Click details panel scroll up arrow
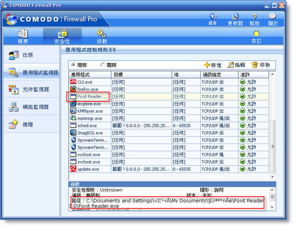Screen dimensions: 293x226 pos(272,190)
